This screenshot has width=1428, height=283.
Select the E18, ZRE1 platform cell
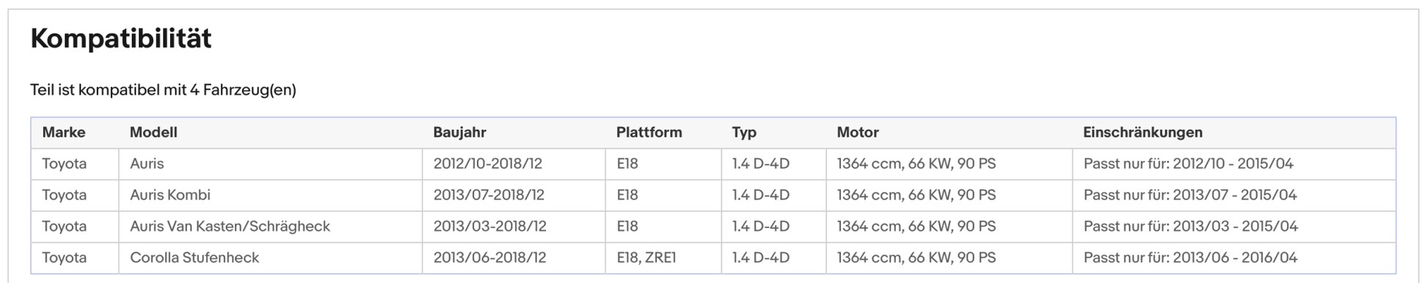663,258
